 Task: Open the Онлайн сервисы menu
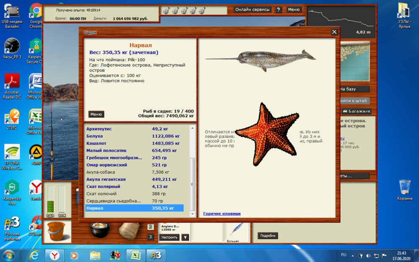pos(252,10)
